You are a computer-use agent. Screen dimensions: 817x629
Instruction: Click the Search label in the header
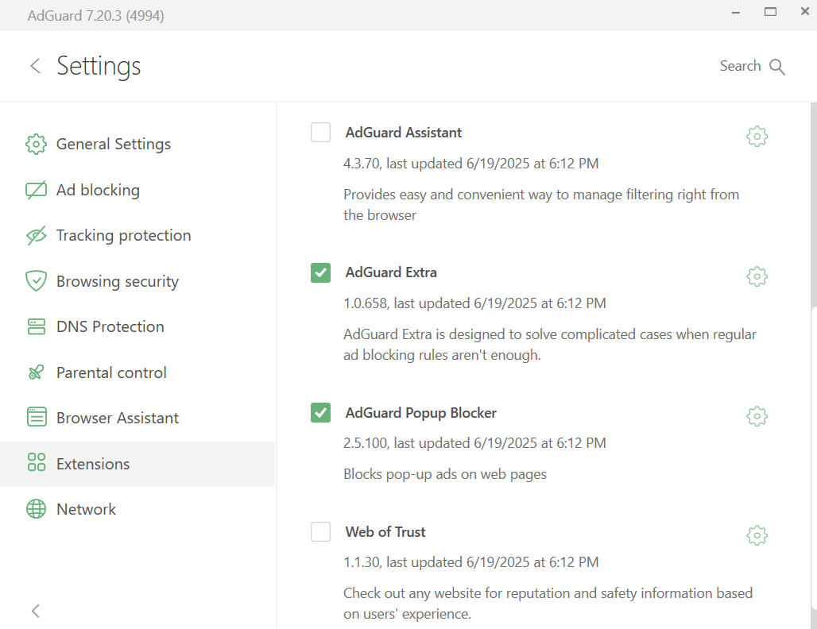tap(740, 66)
